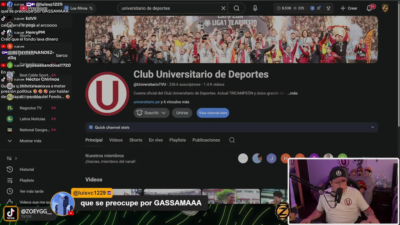Click member avatar with the photo portrait
The width and height of the screenshot is (400, 225).
coord(257,158)
